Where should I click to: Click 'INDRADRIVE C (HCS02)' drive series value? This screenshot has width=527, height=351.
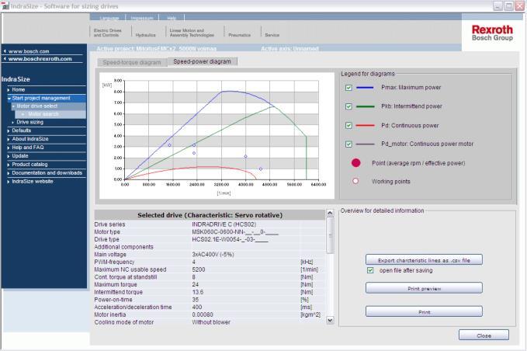pos(224,224)
